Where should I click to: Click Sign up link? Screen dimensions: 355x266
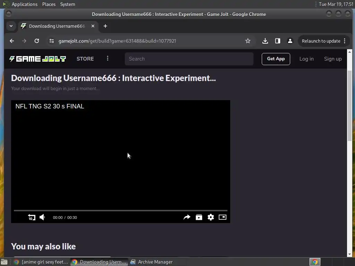pyautogui.click(x=333, y=59)
